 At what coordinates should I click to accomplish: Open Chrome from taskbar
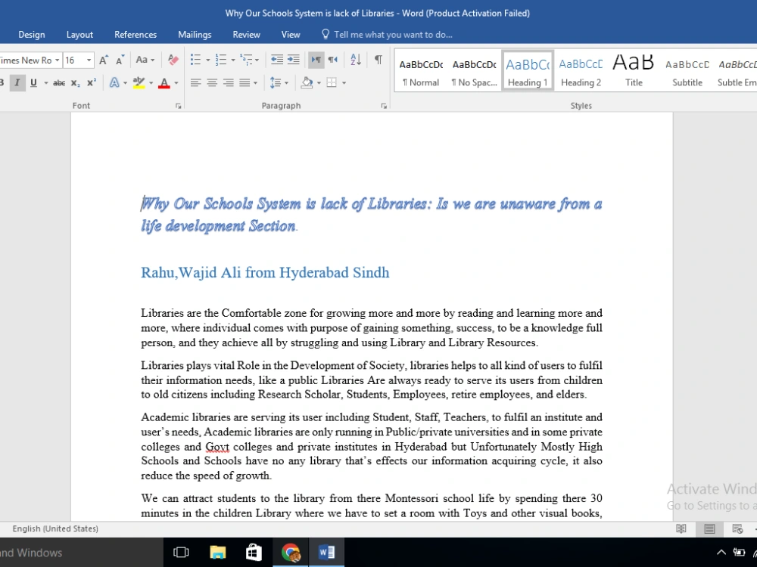pyautogui.click(x=291, y=553)
